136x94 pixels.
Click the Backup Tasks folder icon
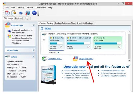tap(8, 25)
